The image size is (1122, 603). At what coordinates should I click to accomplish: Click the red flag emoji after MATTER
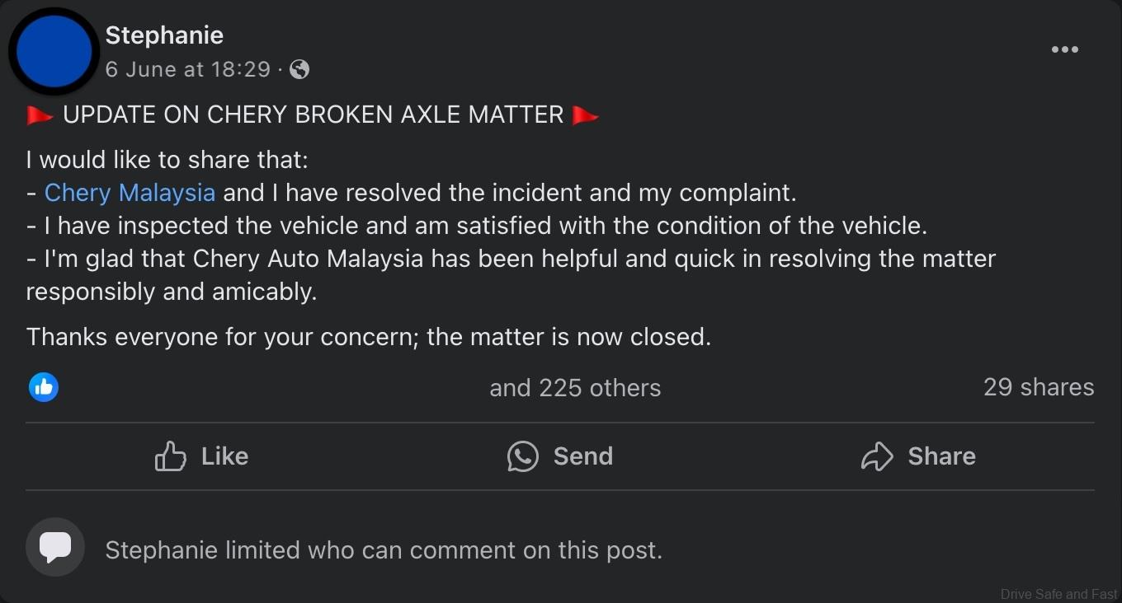click(x=585, y=115)
